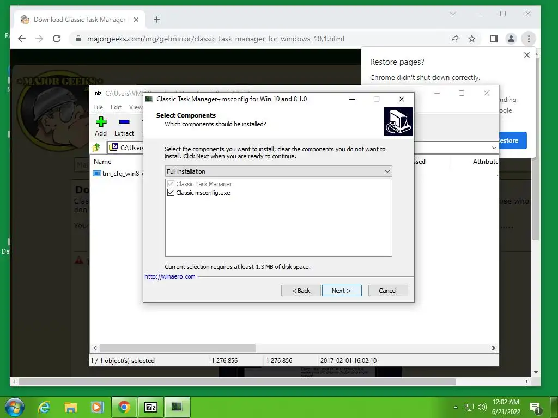558x418 pixels.
Task: Click the installer title bar app icon
Action: [149, 99]
